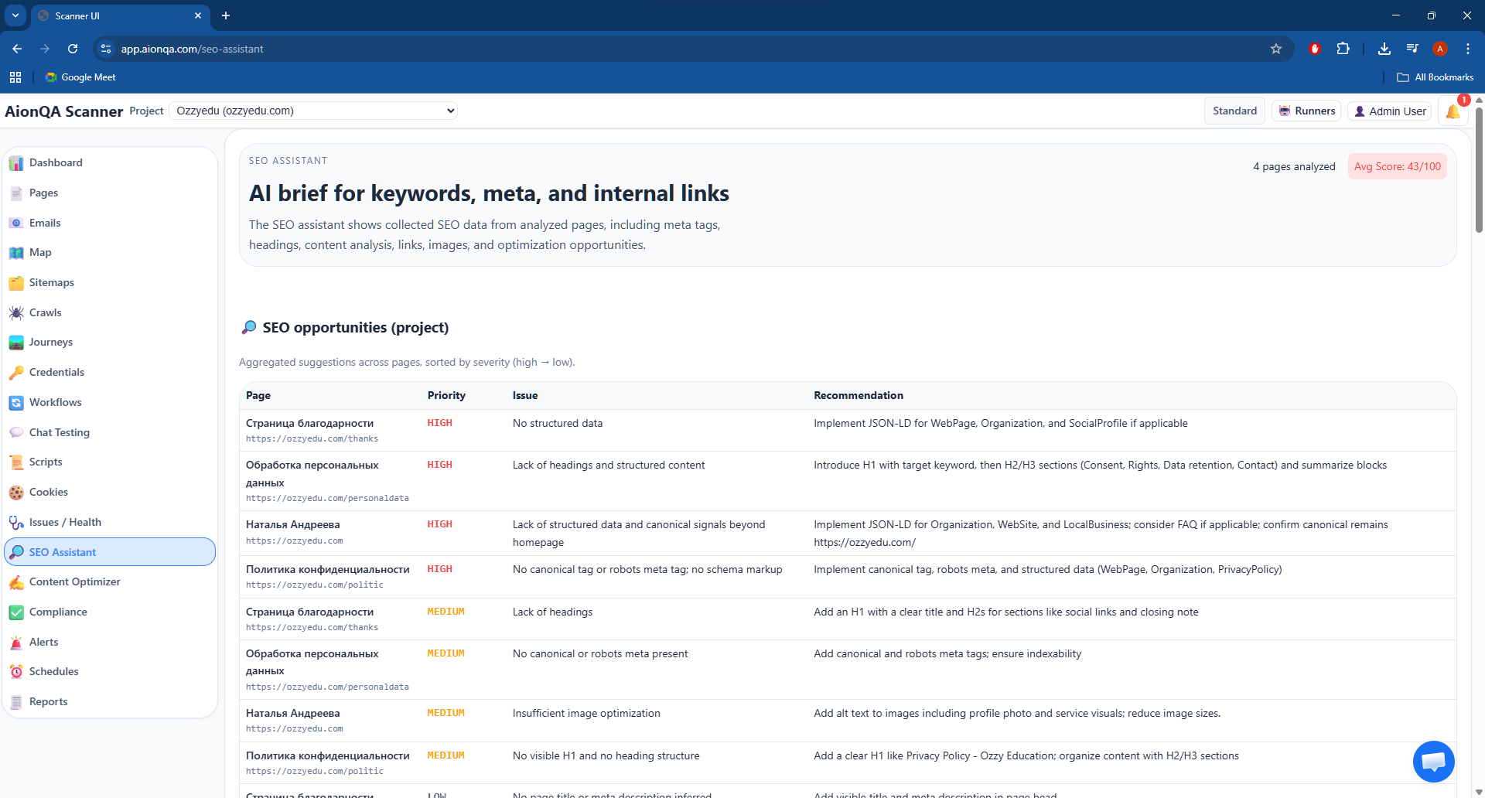This screenshot has width=1485, height=798.
Task: Expand the Project selector dropdown
Action: [x=313, y=111]
